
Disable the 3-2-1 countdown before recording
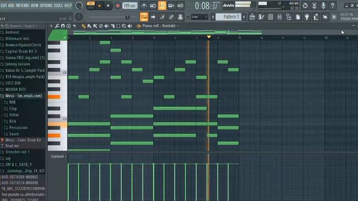point(162,6)
